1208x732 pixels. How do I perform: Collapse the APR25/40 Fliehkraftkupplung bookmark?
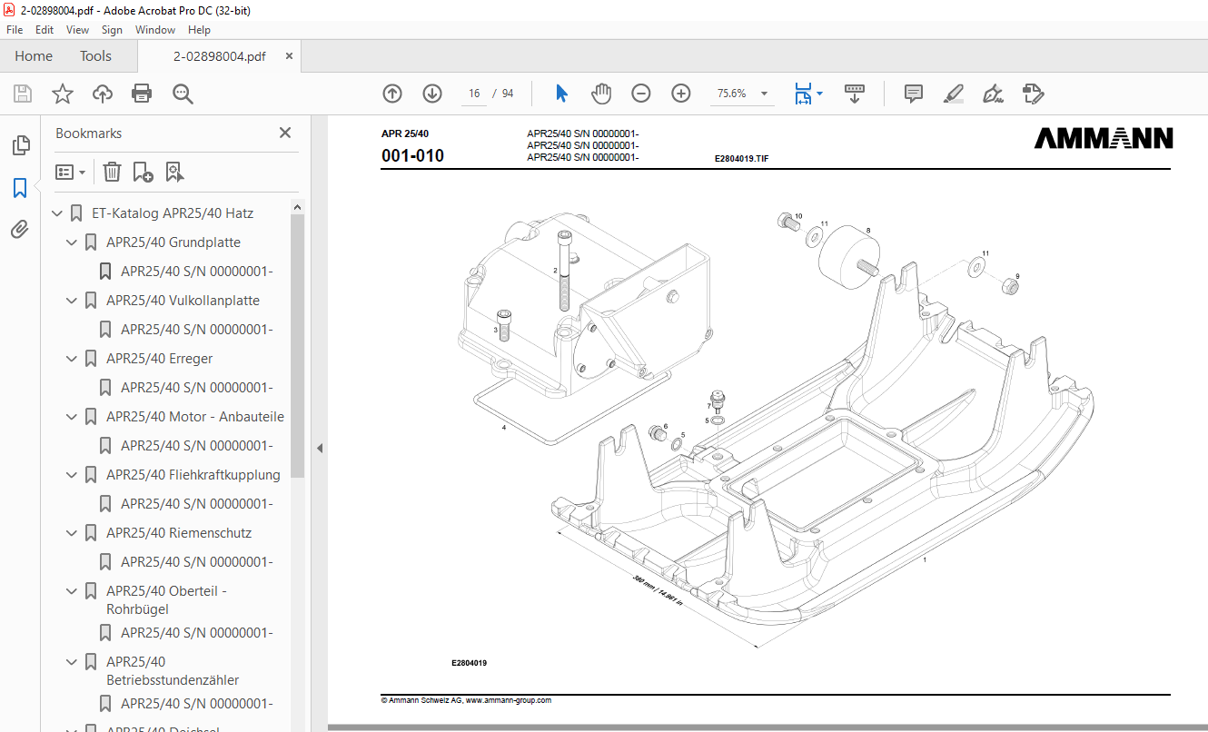pos(72,475)
